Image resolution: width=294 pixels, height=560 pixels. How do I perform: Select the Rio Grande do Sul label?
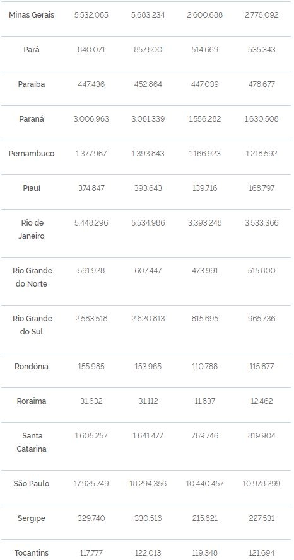32,325
